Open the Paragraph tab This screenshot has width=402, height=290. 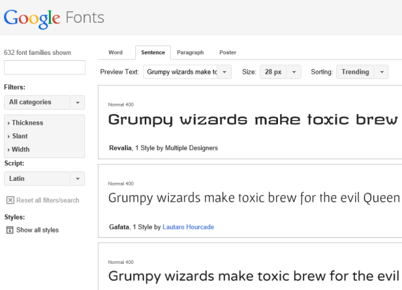[190, 52]
